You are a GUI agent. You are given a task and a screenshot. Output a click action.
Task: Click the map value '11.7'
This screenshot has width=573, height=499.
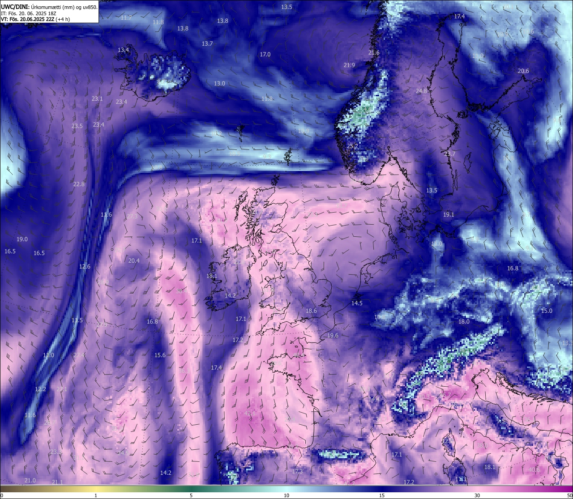126,18
